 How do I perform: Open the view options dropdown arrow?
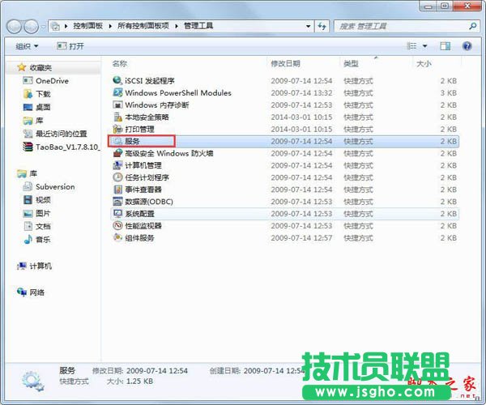(x=425, y=46)
